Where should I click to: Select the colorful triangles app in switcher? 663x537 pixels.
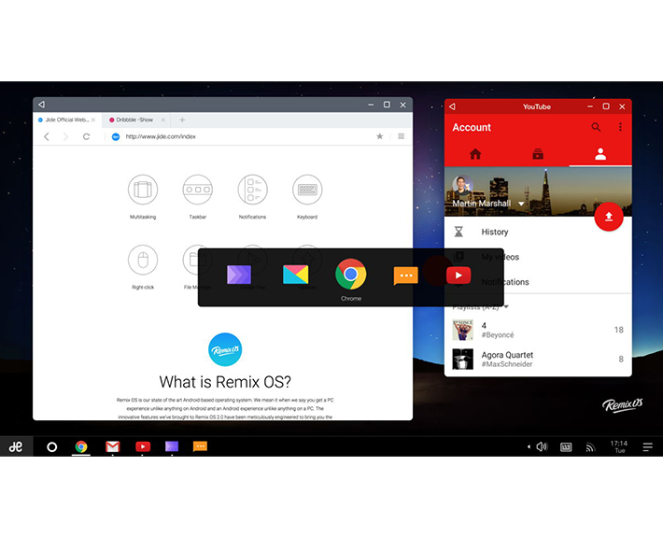tap(296, 275)
